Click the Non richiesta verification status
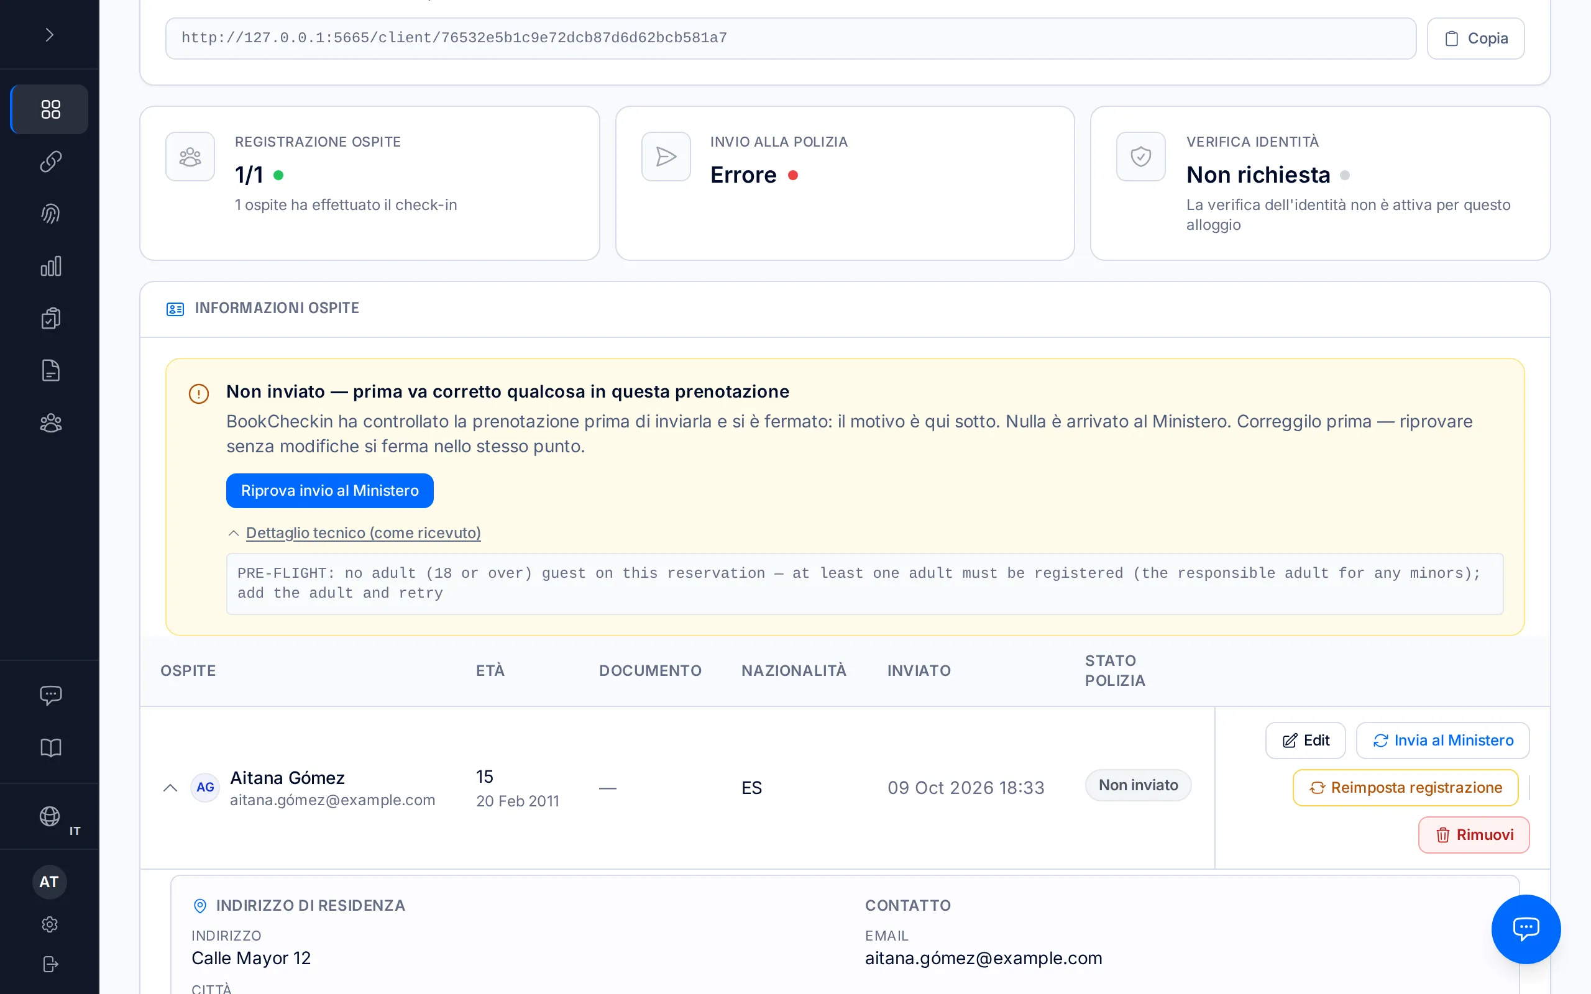Image resolution: width=1591 pixels, height=994 pixels. pos(1259,175)
